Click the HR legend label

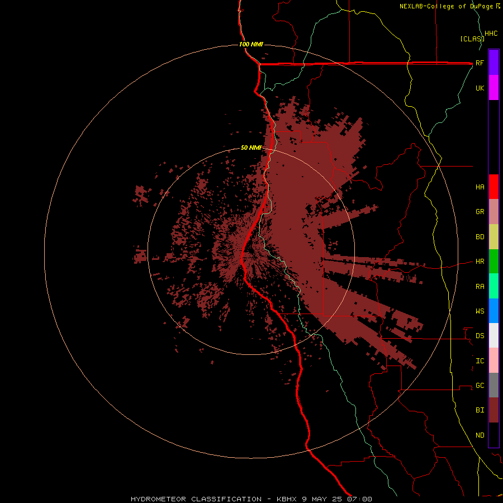point(480,262)
